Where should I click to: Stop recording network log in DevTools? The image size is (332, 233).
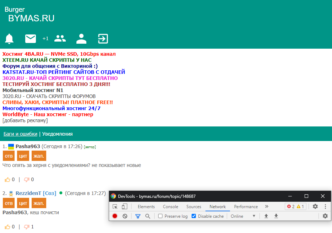(115, 216)
